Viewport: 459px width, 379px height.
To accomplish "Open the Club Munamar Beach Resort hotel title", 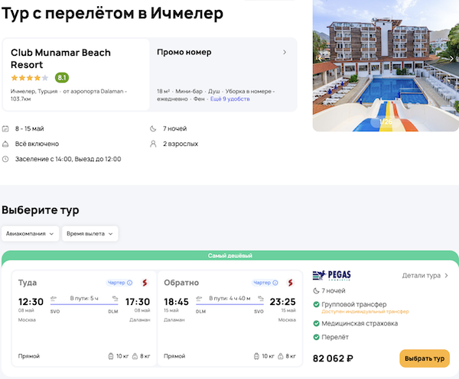I will (x=60, y=59).
